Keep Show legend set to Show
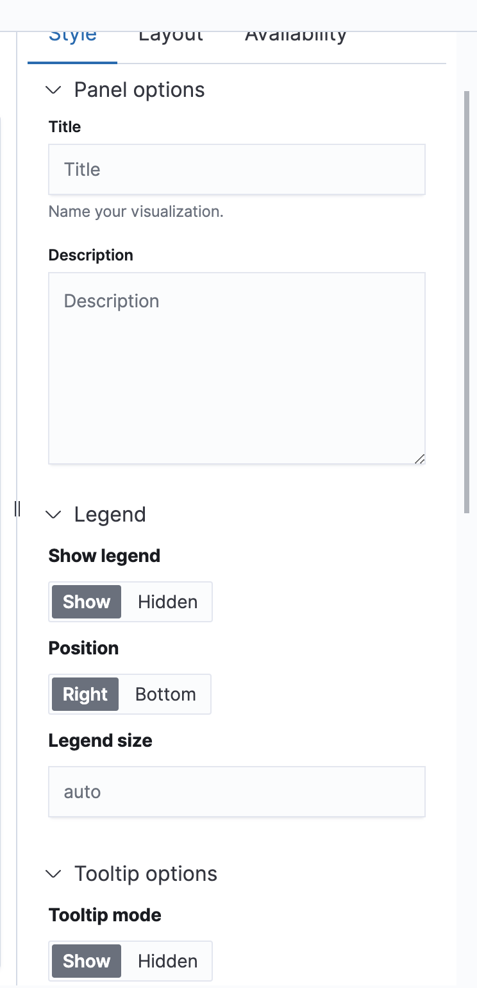The width and height of the screenshot is (477, 988). [86, 602]
